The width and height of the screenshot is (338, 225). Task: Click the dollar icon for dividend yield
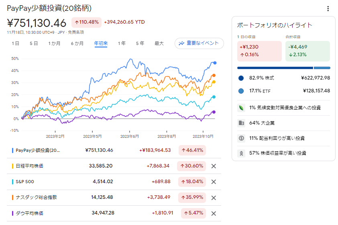point(241,138)
